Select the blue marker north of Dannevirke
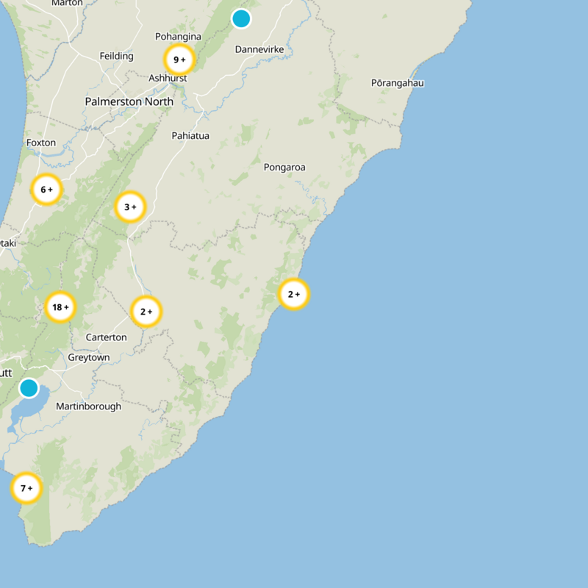The image size is (588, 588). coord(241,18)
